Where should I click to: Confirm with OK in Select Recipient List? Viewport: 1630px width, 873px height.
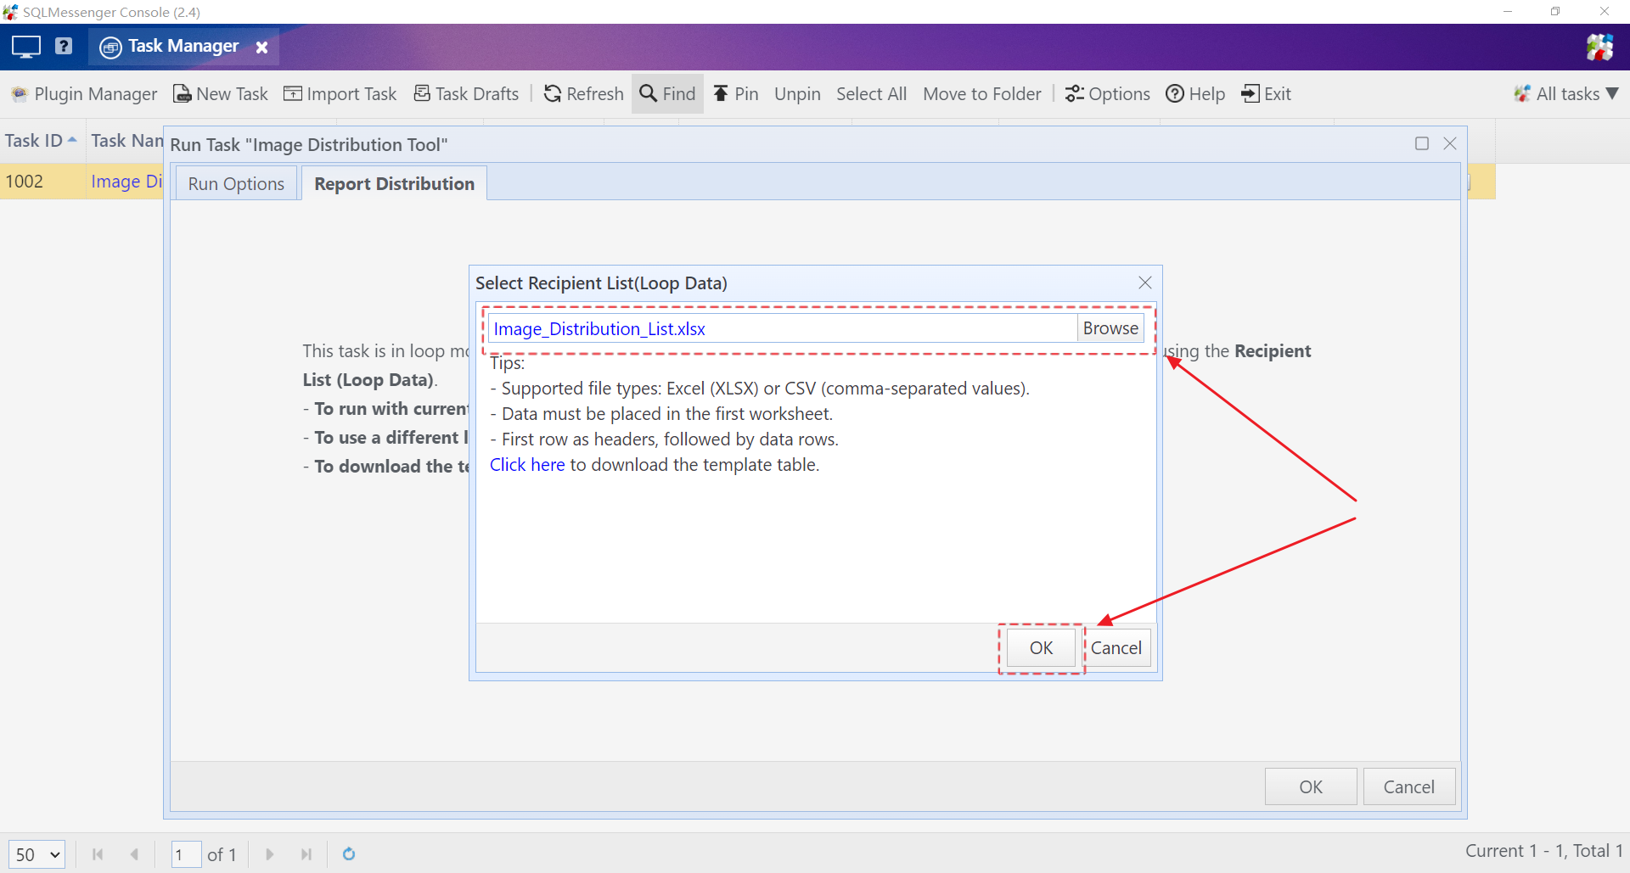(x=1041, y=648)
